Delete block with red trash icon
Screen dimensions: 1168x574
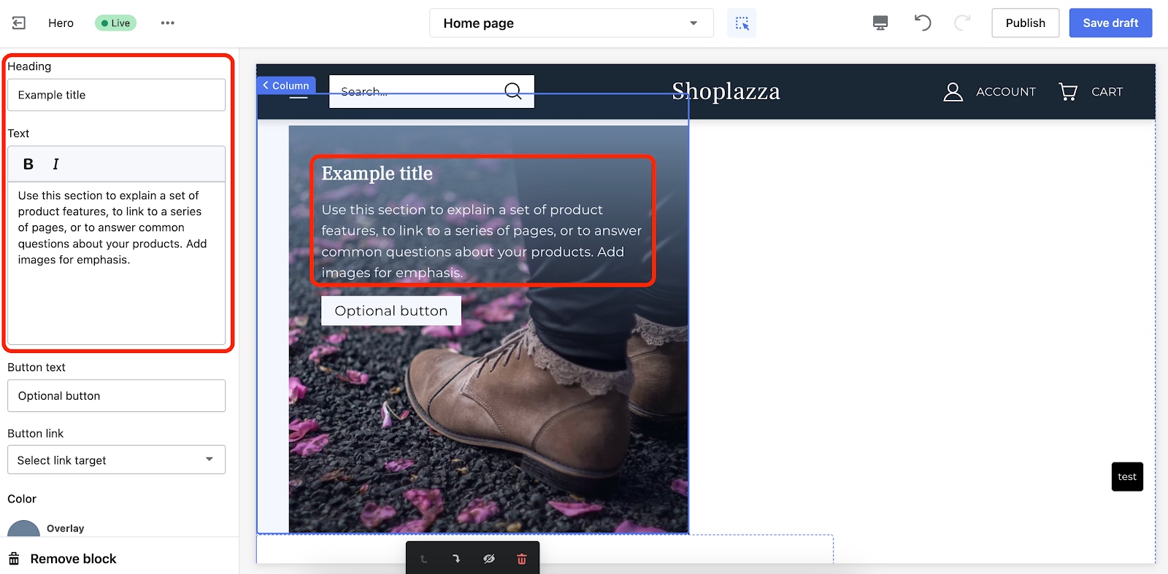point(521,559)
